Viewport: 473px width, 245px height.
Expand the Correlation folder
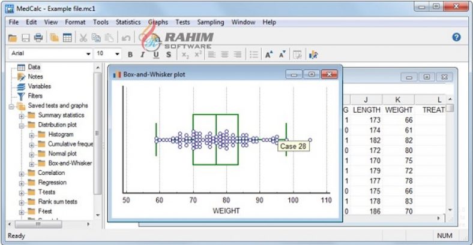pos(22,174)
